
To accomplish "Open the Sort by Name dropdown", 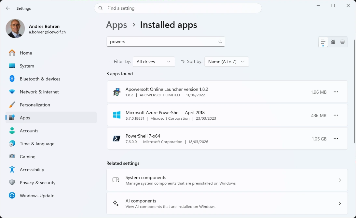I will tap(226, 62).
